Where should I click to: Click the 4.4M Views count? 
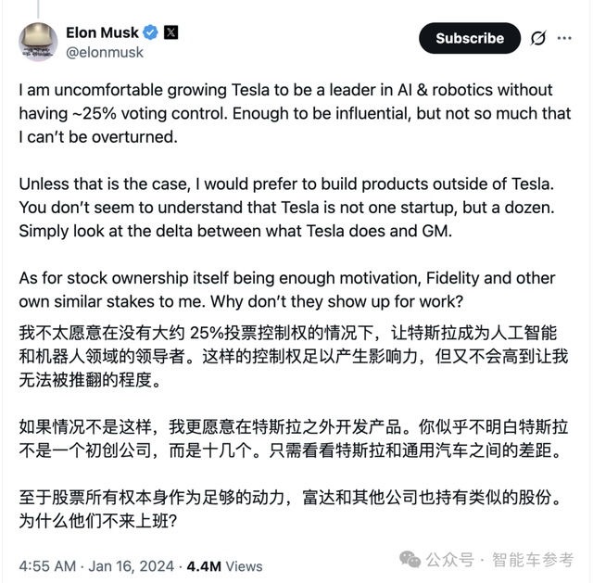225,565
